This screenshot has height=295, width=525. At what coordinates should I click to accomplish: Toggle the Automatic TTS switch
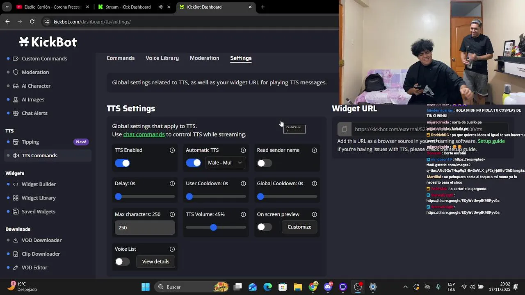click(x=193, y=163)
